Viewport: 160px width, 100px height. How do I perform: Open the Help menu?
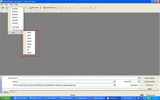[16, 5]
